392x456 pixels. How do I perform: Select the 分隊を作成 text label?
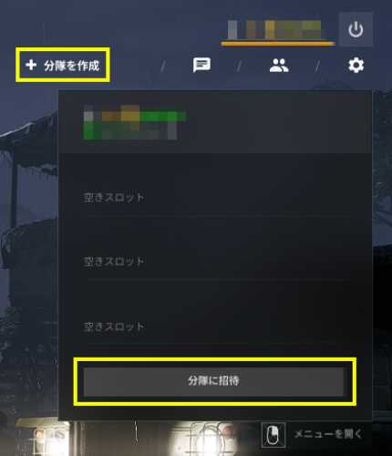[72, 66]
